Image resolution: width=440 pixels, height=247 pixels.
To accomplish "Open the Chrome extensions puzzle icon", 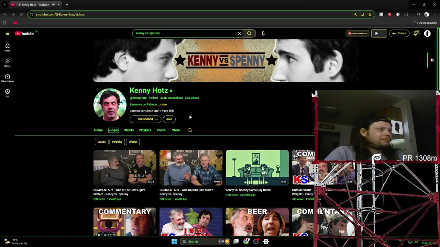I will (406, 14).
